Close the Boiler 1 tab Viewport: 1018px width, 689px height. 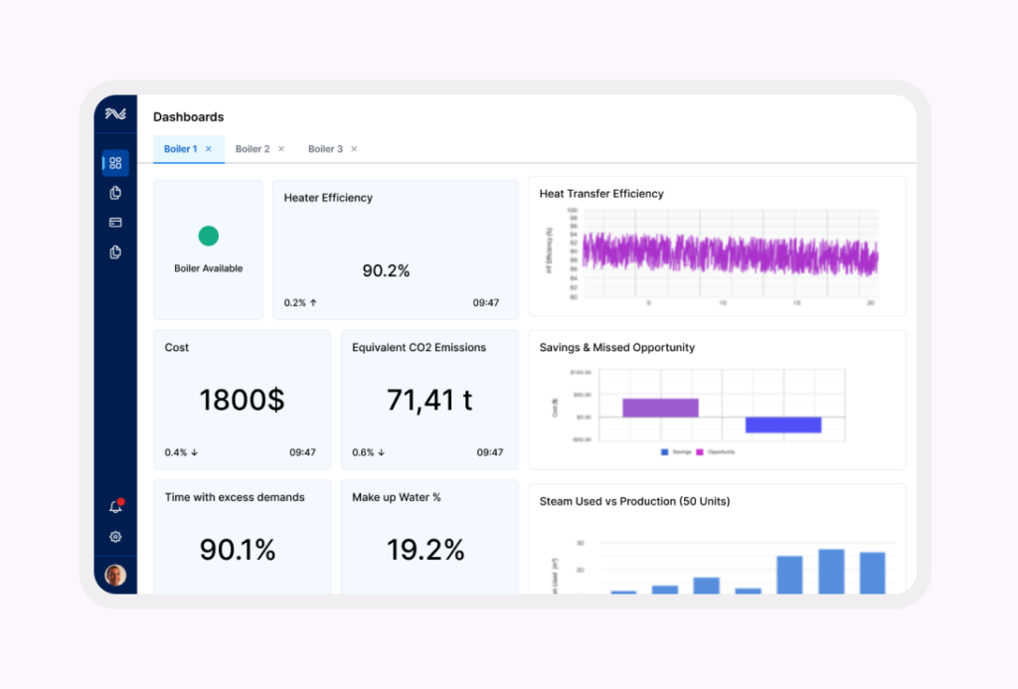209,149
